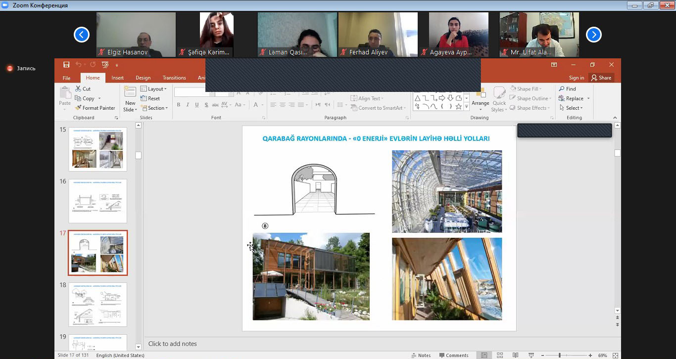This screenshot has height=359, width=676.
Task: Show previous Zoom participants with left arrow
Action: [x=81, y=35]
